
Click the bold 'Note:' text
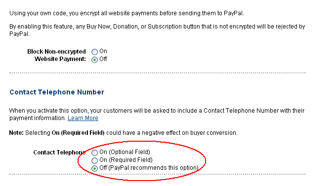pos(16,133)
